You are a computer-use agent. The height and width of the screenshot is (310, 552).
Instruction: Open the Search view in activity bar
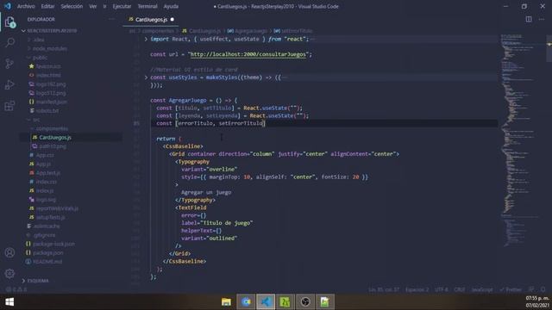9,43
